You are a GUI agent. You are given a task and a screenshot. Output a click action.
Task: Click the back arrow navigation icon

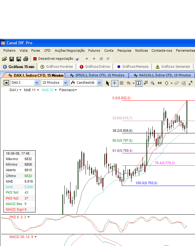[87, 59]
